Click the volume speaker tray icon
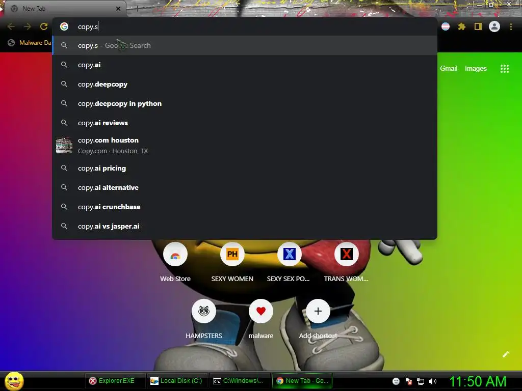522x391 pixels. tap(433, 381)
